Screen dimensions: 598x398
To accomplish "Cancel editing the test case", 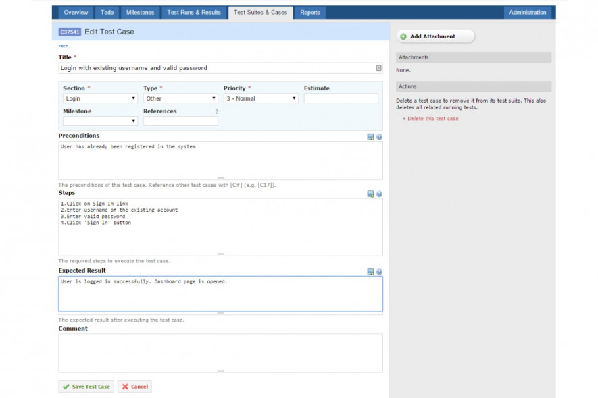I will tap(135, 386).
